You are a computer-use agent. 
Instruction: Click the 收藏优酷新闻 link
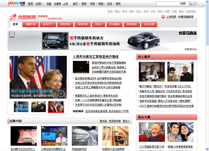tap(186, 17)
